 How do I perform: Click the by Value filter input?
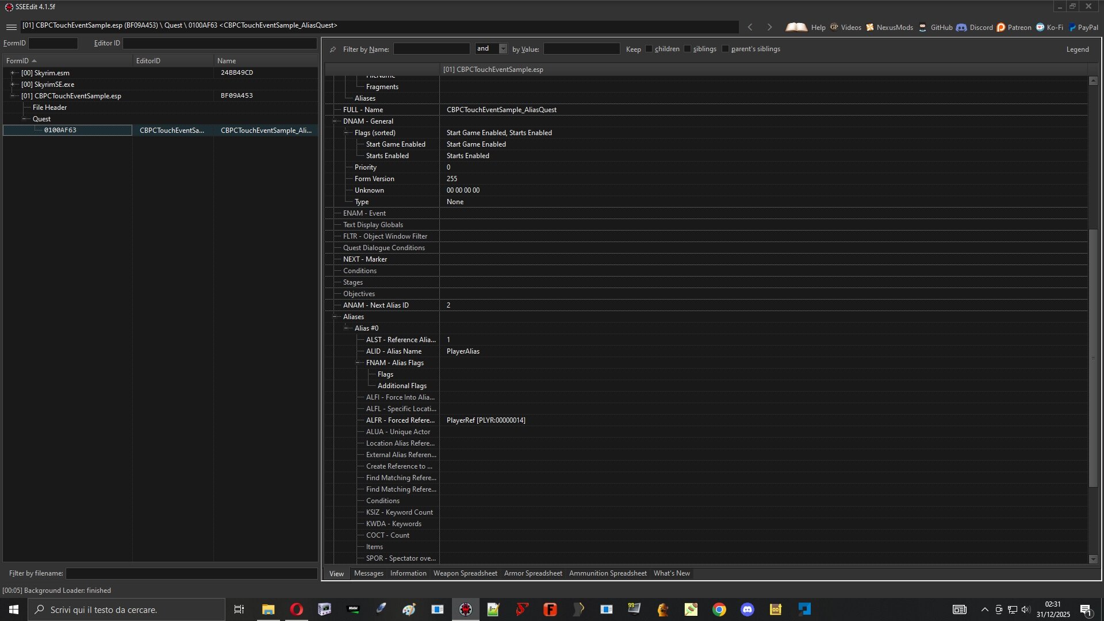[582, 49]
